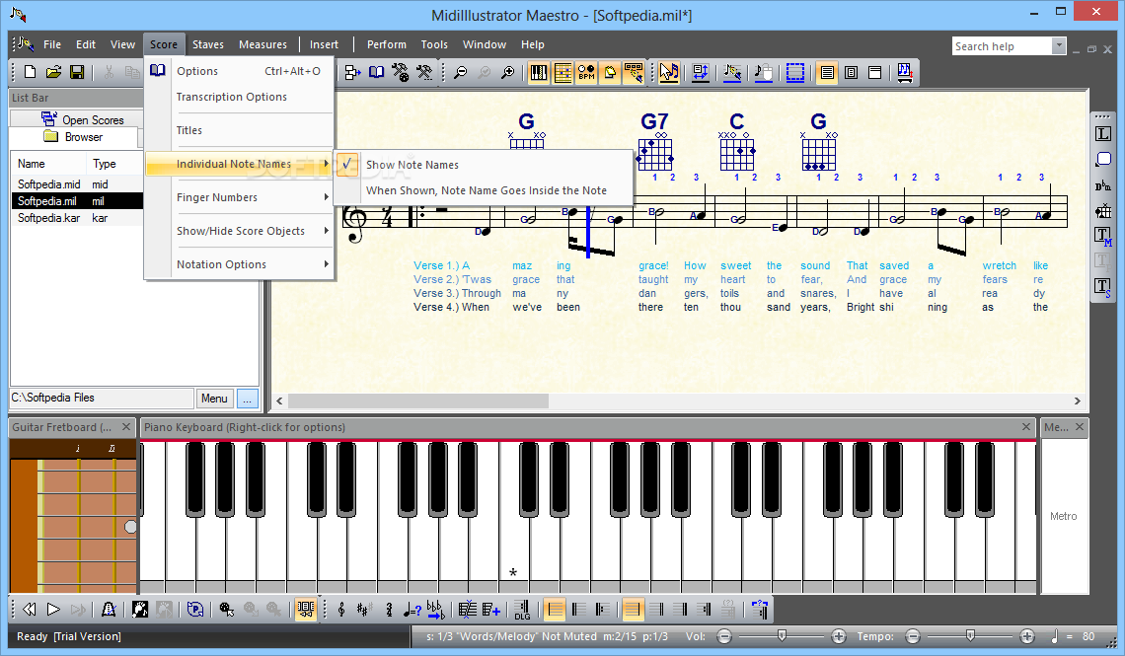Expand the Finger Numbers submenu
1125x656 pixels.
[x=240, y=198]
